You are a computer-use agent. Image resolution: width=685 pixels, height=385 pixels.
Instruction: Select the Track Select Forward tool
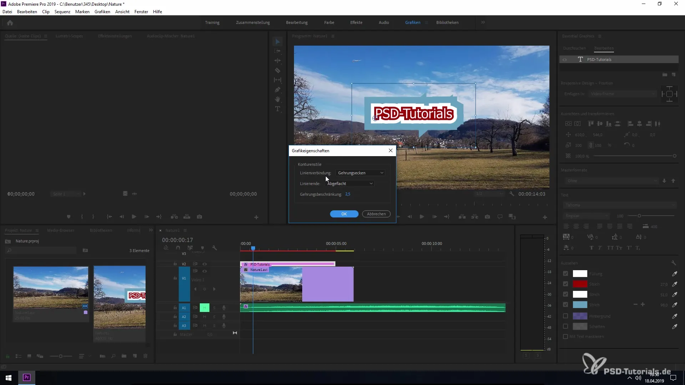278,51
